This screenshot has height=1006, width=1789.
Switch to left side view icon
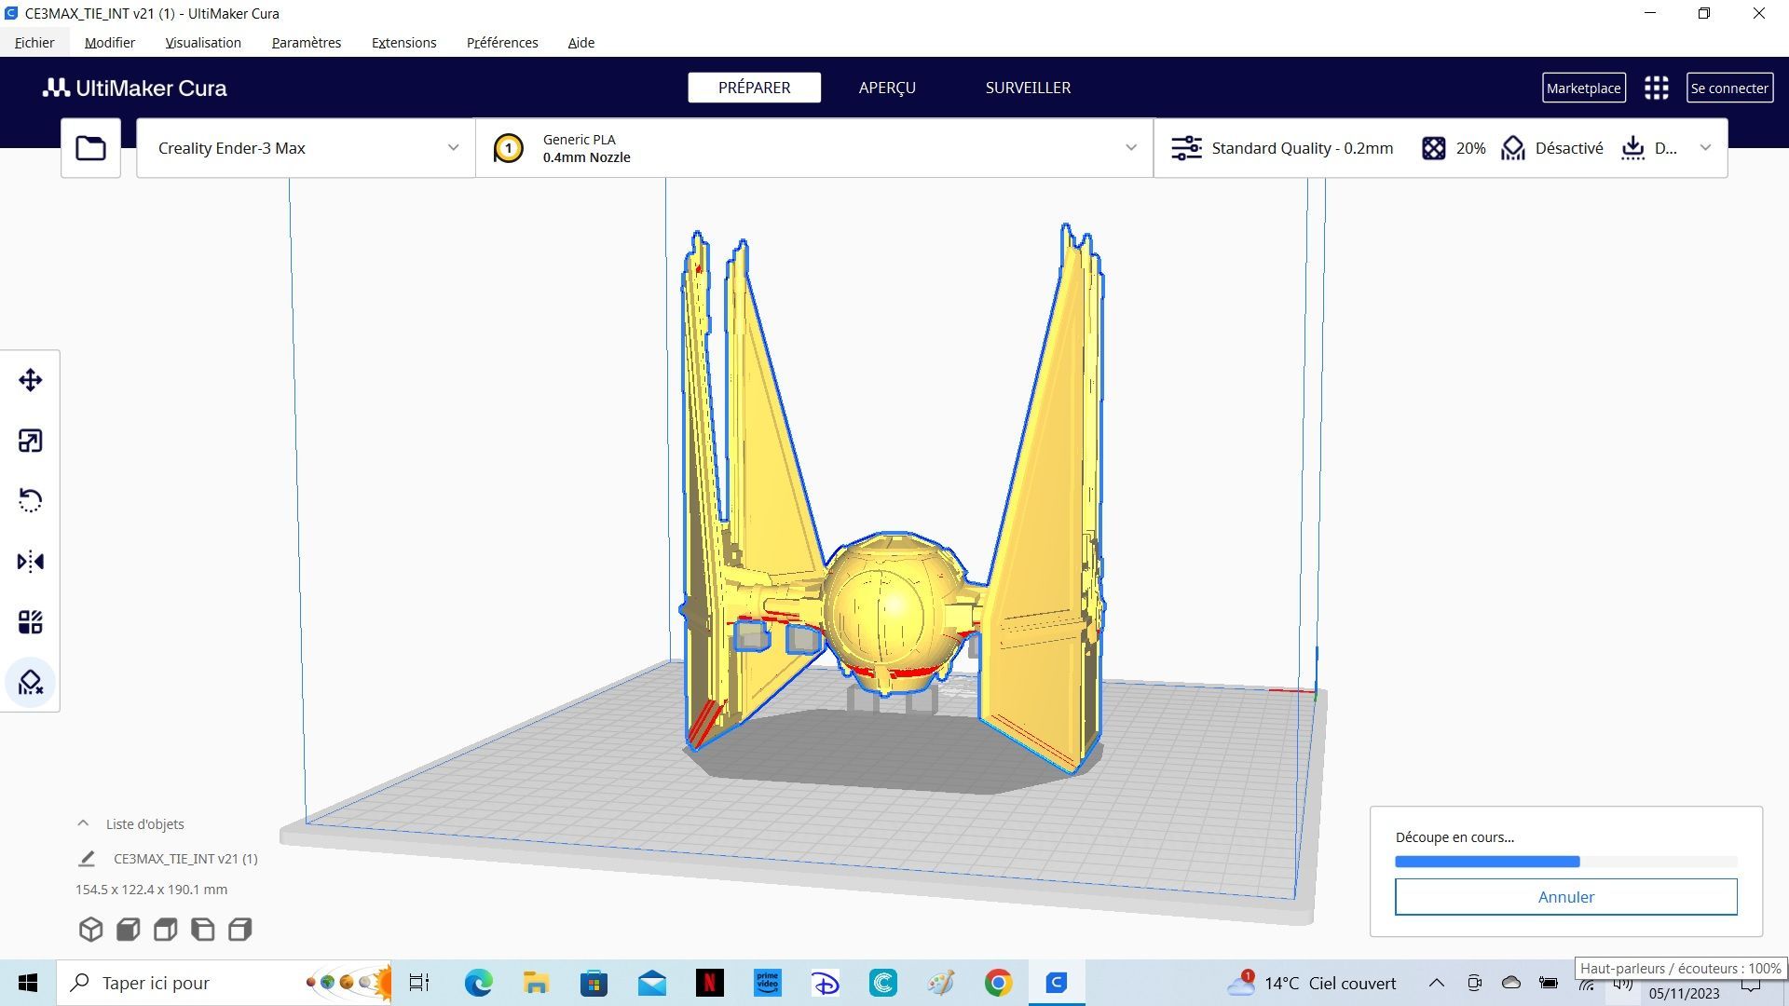202,929
